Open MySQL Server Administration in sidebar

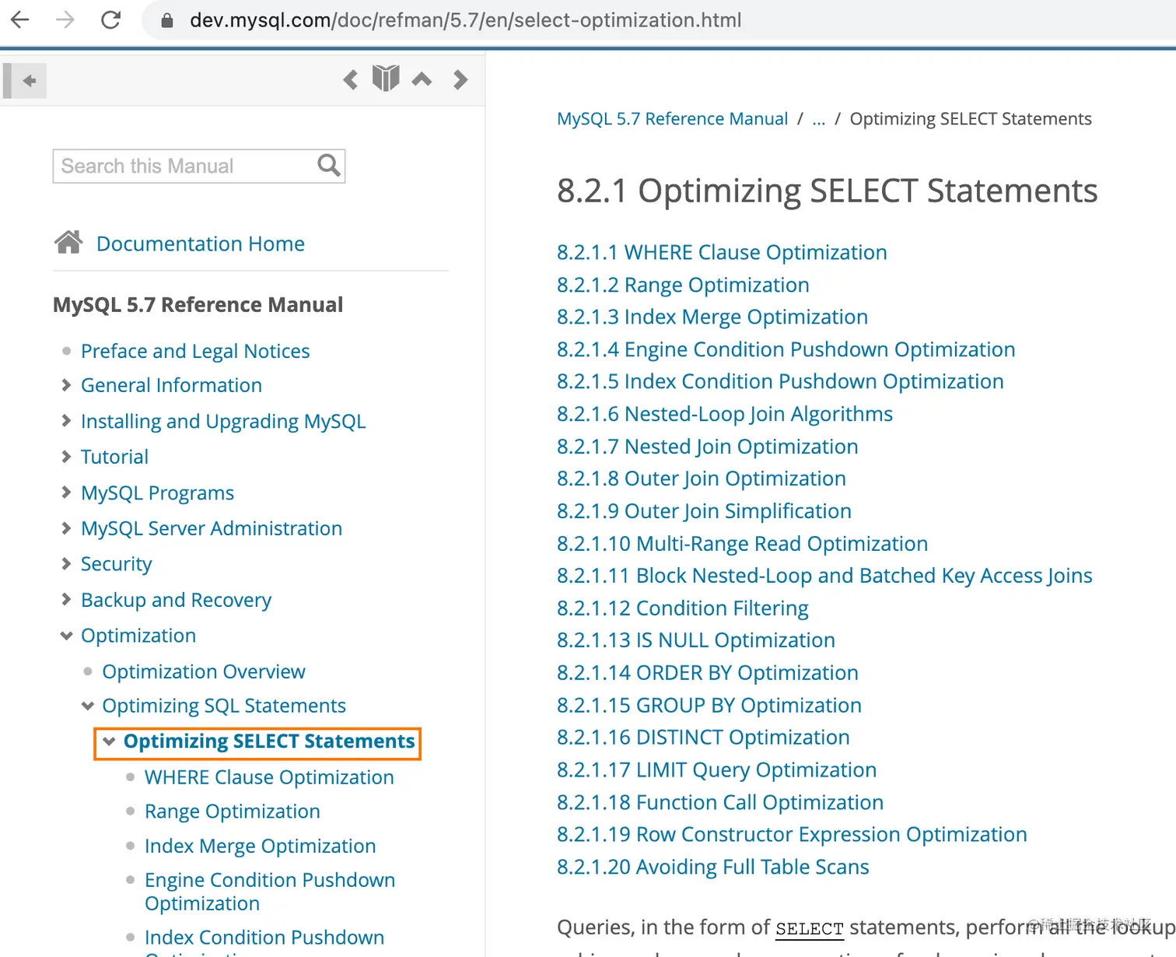pos(212,528)
